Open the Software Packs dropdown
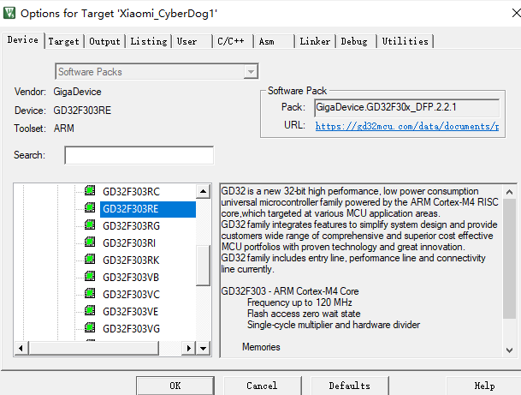The image size is (521, 395). 251,72
